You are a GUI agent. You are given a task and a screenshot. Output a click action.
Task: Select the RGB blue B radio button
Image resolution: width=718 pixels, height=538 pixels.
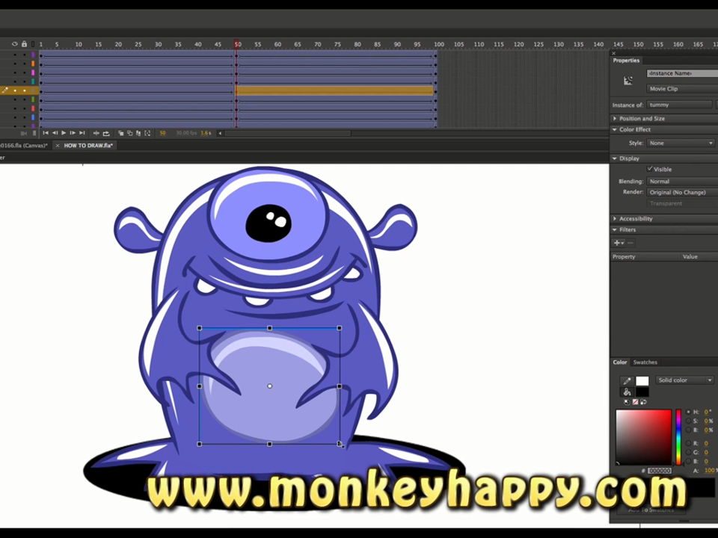(688, 461)
